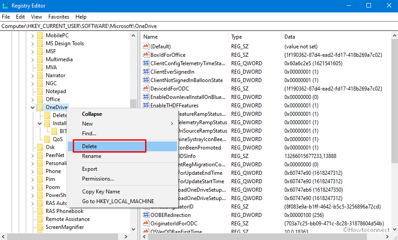Open the Favorites menu
The height and width of the screenshot is (240, 398).
(59, 17)
